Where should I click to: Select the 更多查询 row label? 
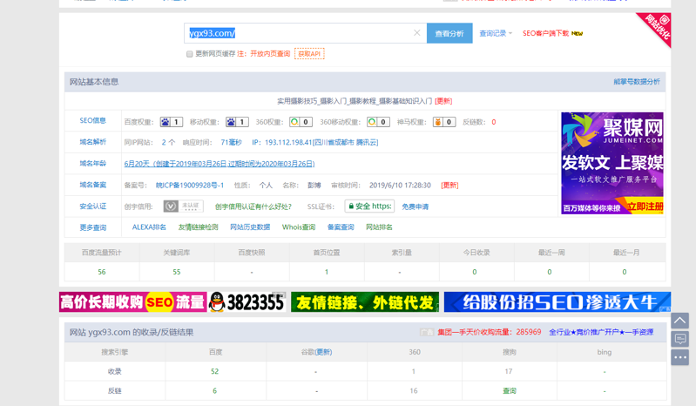pos(92,227)
